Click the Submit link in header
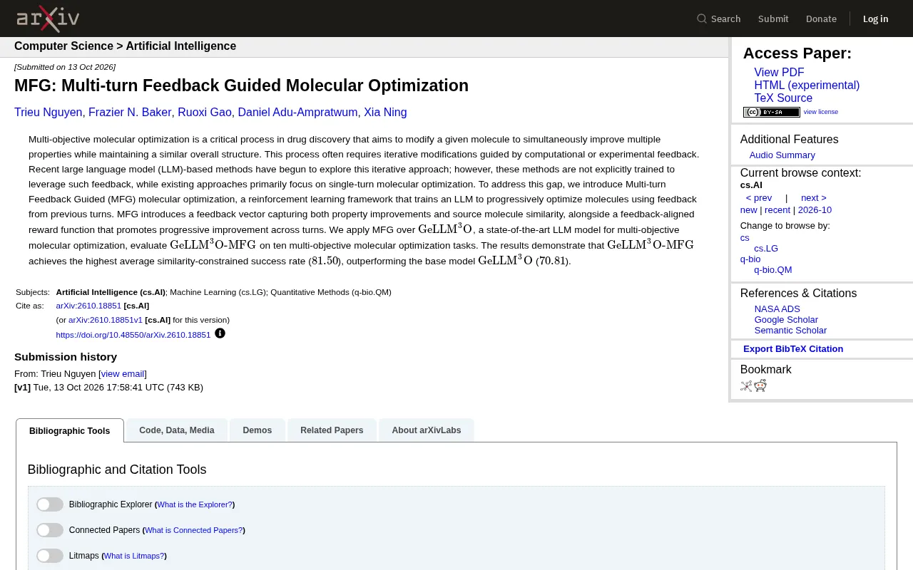Screen dimensions: 913x570 [773, 19]
